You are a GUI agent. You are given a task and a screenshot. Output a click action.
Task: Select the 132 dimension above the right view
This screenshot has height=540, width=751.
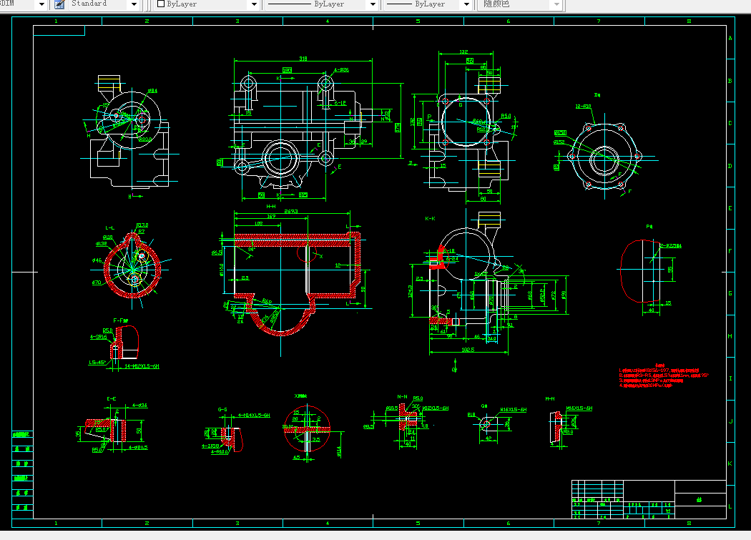pyautogui.click(x=463, y=51)
